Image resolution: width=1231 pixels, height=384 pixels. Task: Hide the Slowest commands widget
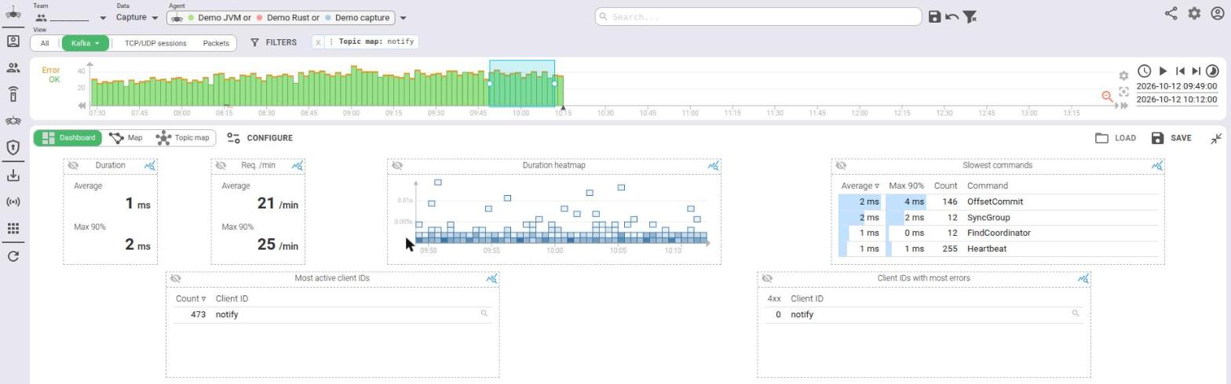841,165
